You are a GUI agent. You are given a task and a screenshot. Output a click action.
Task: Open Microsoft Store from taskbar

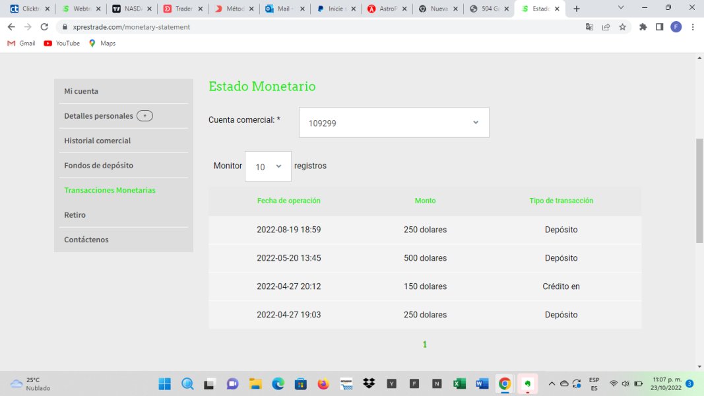pos(301,384)
